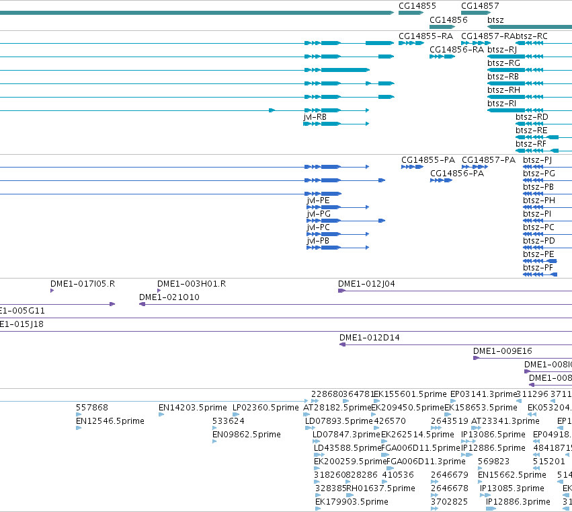Click the btsz-PJ protein label
The height and width of the screenshot is (512, 572).
(x=537, y=160)
